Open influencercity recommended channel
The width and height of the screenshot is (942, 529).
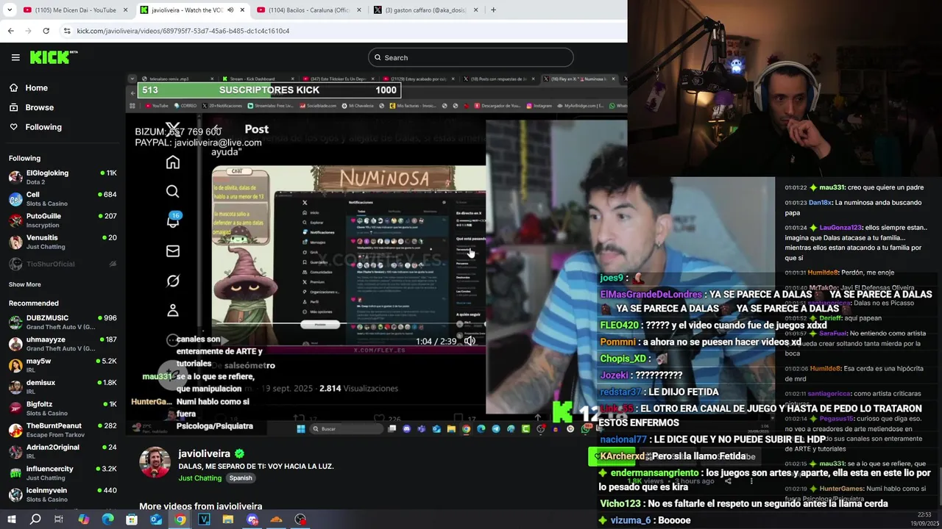63,472
